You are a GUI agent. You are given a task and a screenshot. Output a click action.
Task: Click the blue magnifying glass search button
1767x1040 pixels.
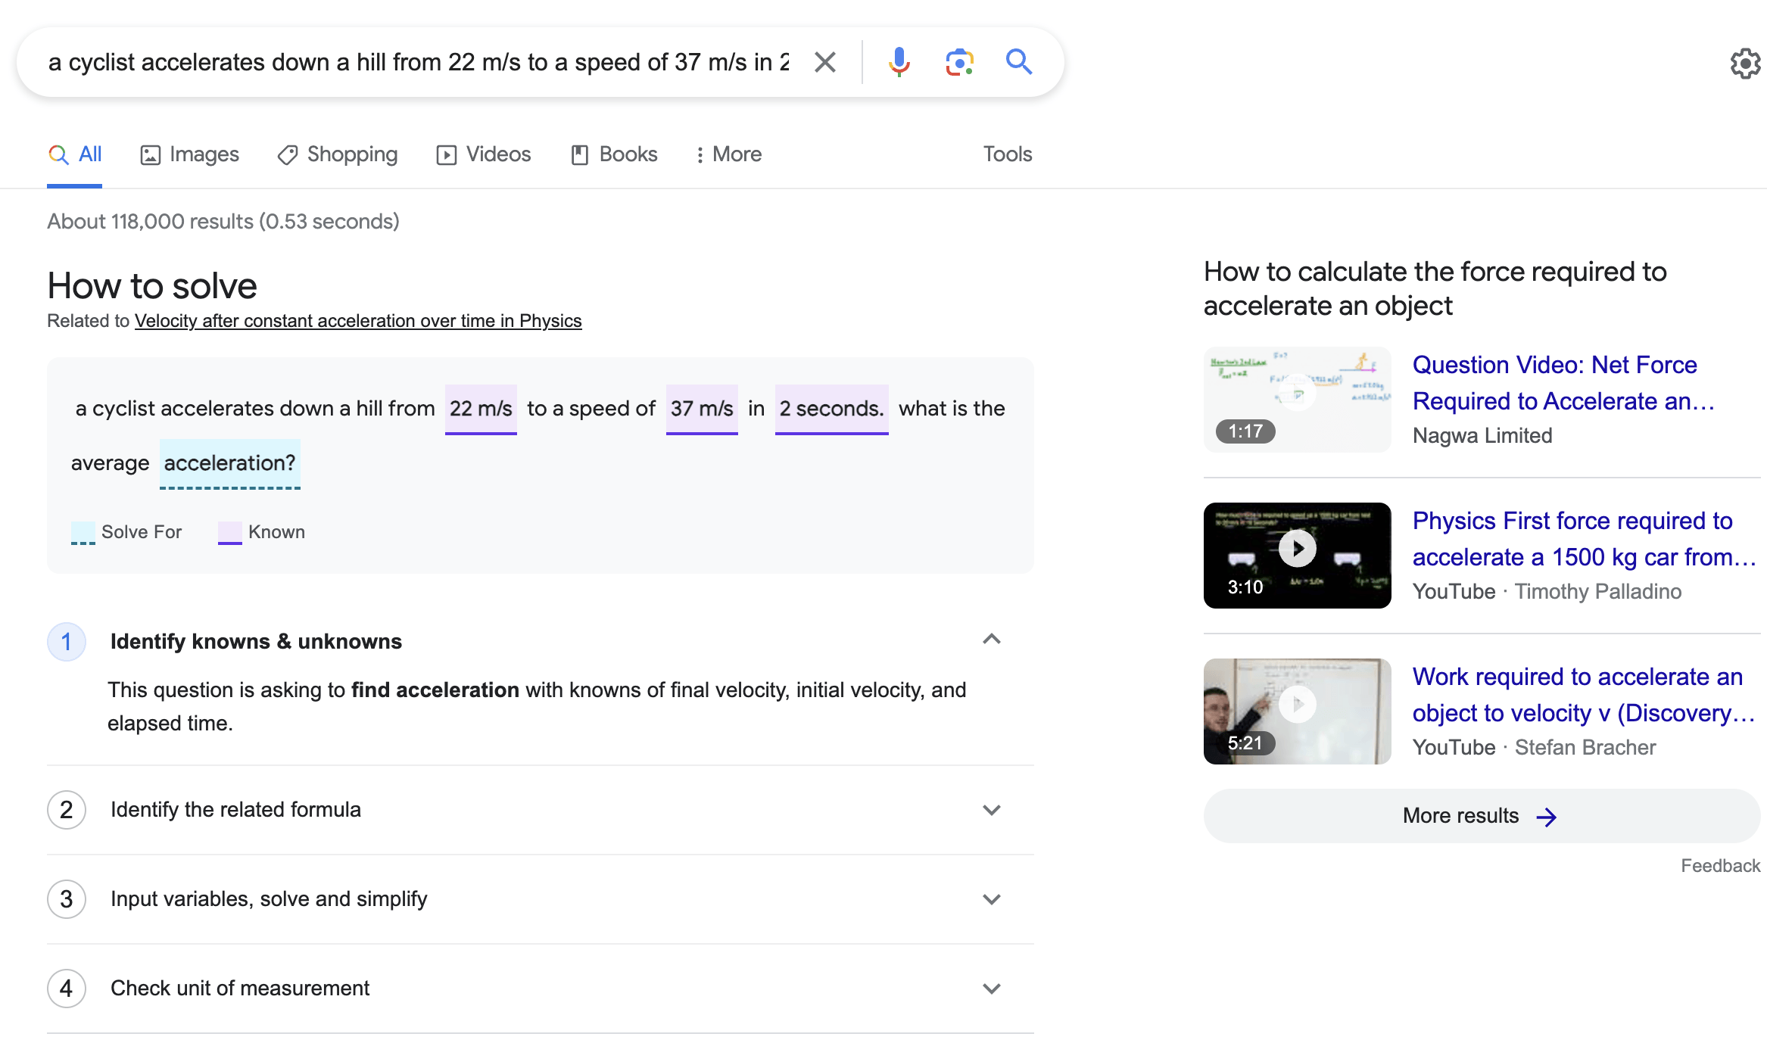tap(1018, 62)
